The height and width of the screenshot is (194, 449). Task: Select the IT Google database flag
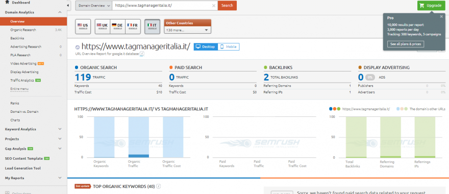pos(152,27)
